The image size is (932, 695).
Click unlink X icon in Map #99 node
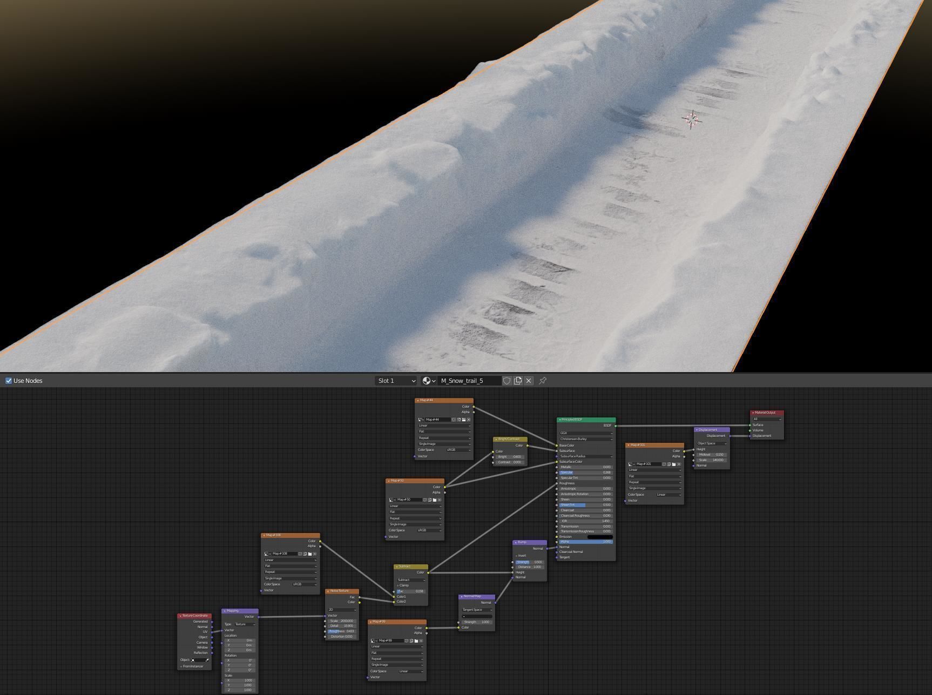(421, 641)
